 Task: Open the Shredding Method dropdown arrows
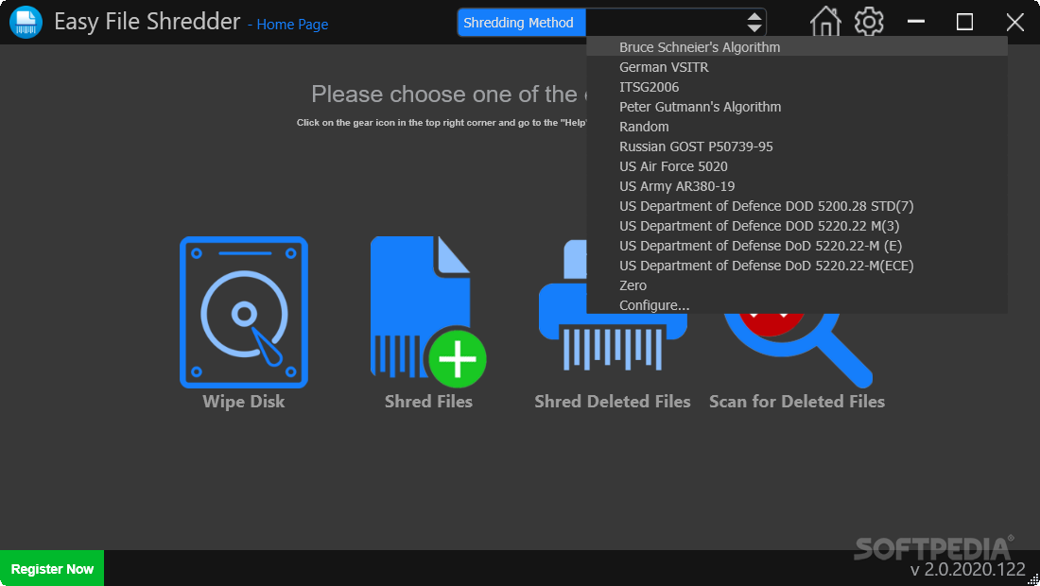click(754, 23)
